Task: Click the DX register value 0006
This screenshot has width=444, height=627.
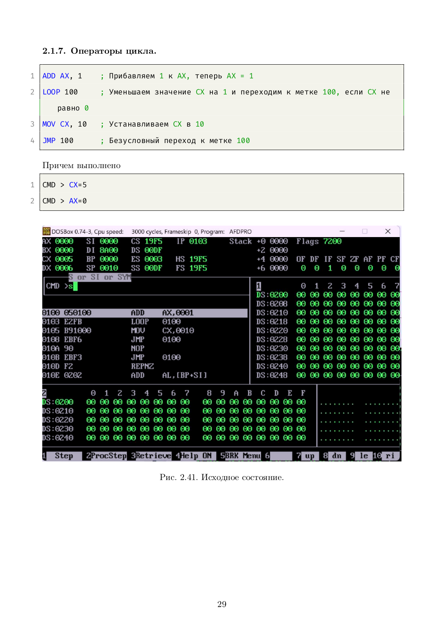Action: (64, 268)
